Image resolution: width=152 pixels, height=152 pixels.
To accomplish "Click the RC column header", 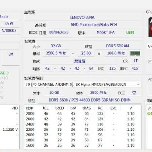I will pyautogui.click(x=100, y=108).
